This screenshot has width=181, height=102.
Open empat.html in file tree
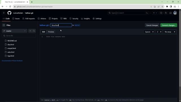(12, 48)
